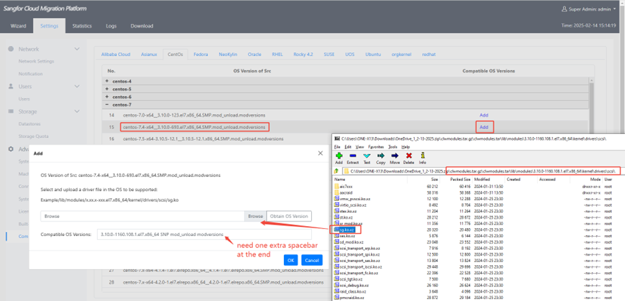Click the Test icon in 7-Zip toolbar

pos(367,156)
